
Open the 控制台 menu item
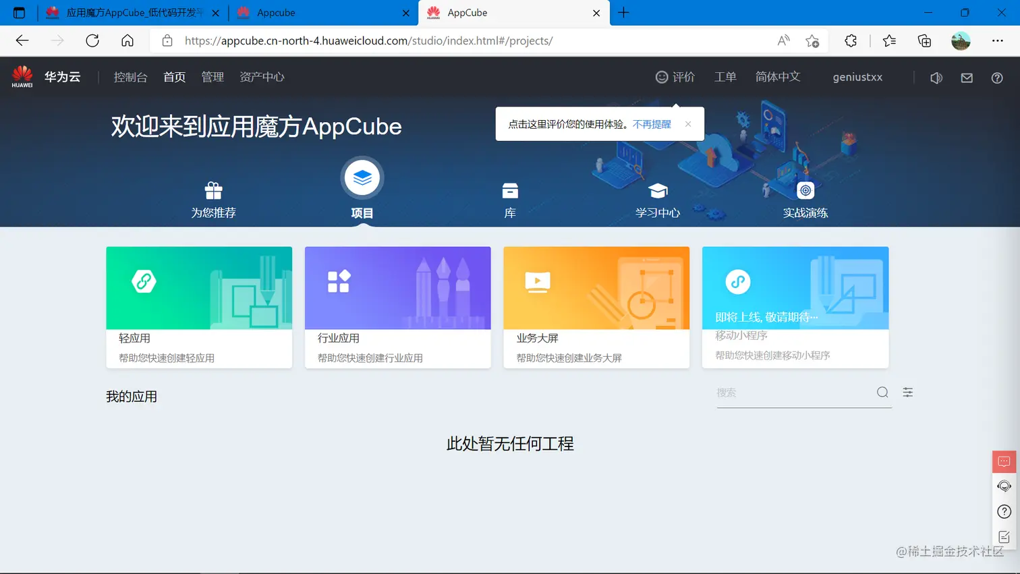click(x=130, y=77)
